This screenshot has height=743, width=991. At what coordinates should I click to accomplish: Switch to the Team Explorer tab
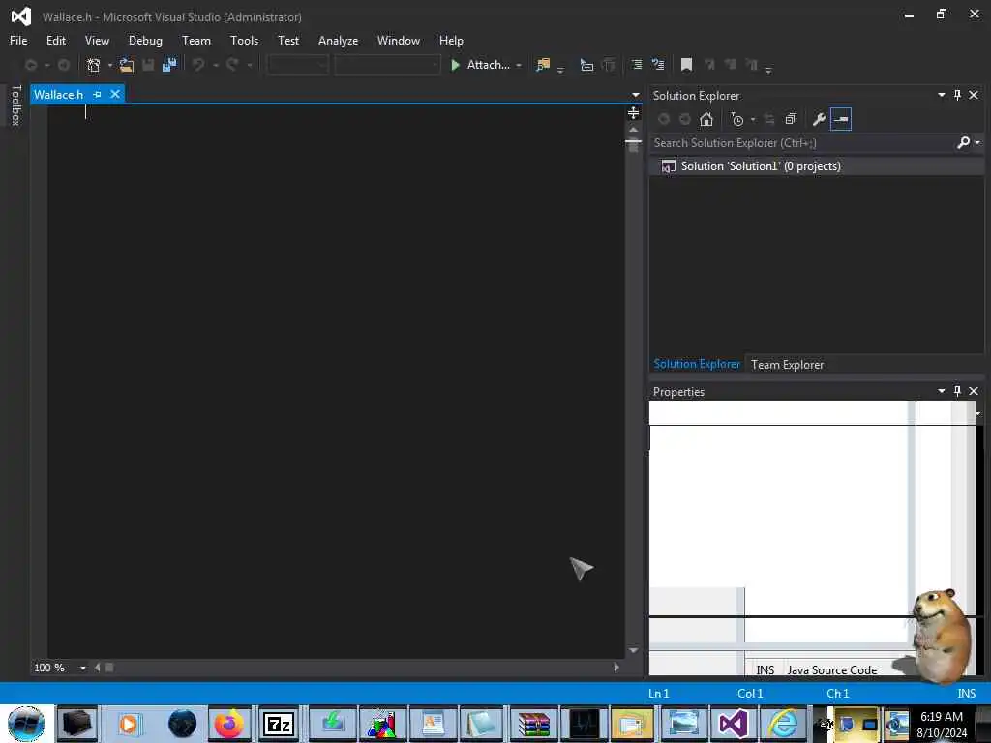pyautogui.click(x=787, y=365)
